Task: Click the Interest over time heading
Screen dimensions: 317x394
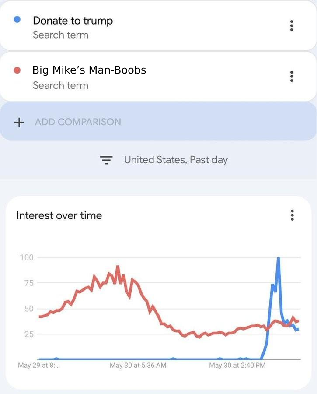Action: tap(59, 215)
